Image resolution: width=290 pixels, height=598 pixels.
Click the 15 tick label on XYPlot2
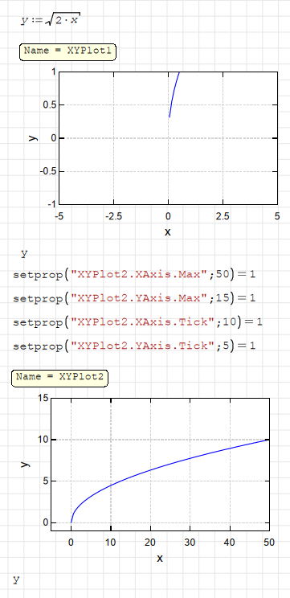(x=44, y=398)
